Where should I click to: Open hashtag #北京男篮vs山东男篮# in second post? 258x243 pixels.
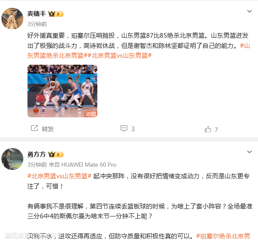pyautogui.click(x=60, y=176)
